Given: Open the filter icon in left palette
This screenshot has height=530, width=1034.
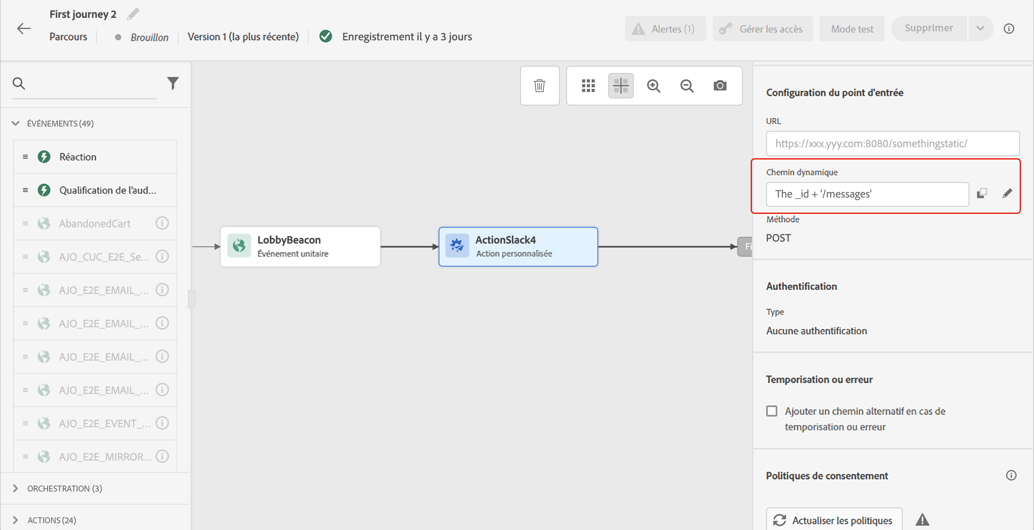Looking at the screenshot, I should pos(173,83).
